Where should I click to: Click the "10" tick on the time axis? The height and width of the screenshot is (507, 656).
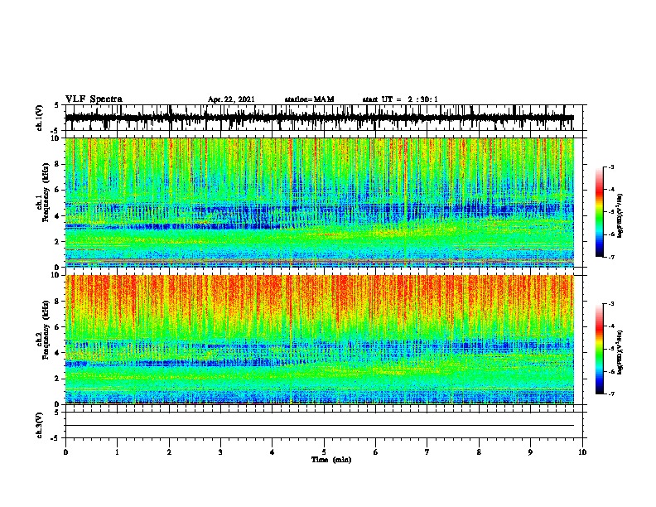tap(582, 452)
